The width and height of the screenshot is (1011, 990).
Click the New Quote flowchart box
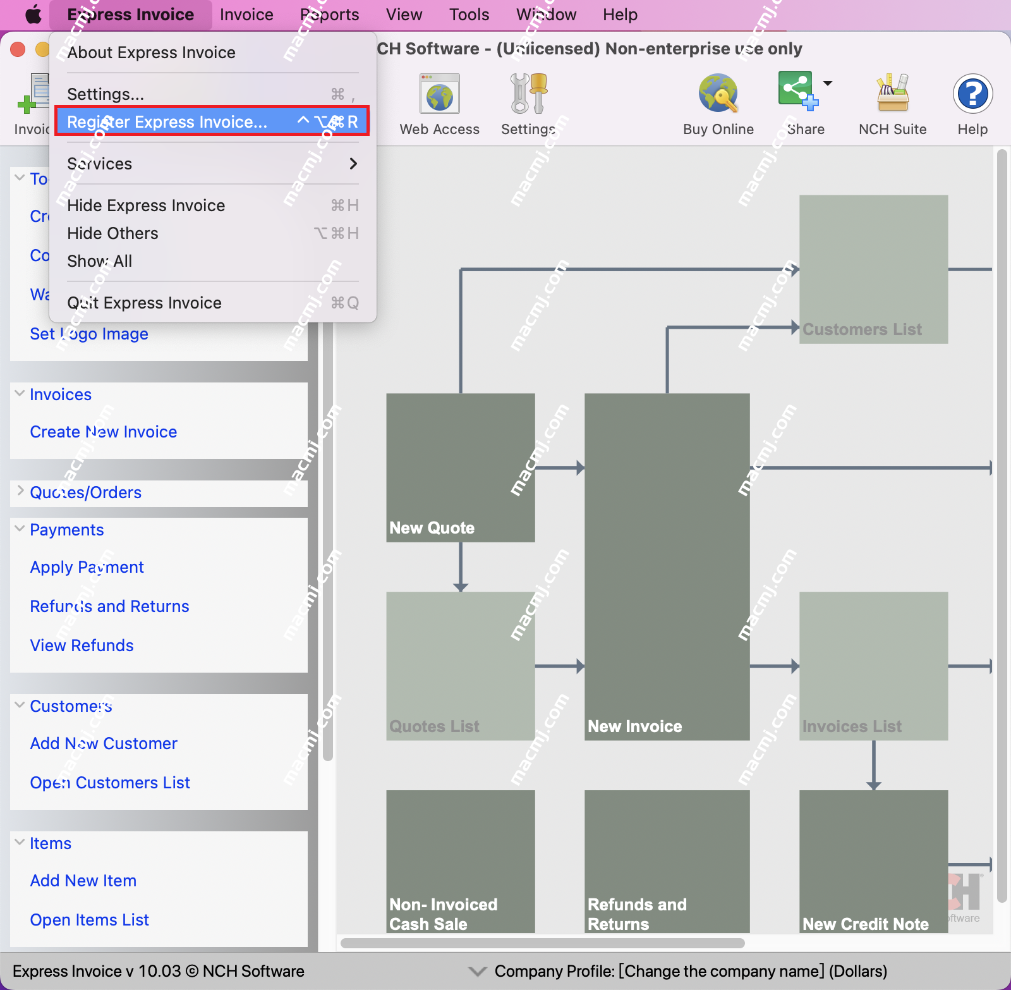pyautogui.click(x=461, y=467)
